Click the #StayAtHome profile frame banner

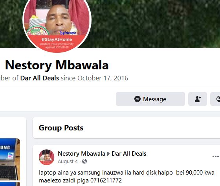(x=57, y=43)
